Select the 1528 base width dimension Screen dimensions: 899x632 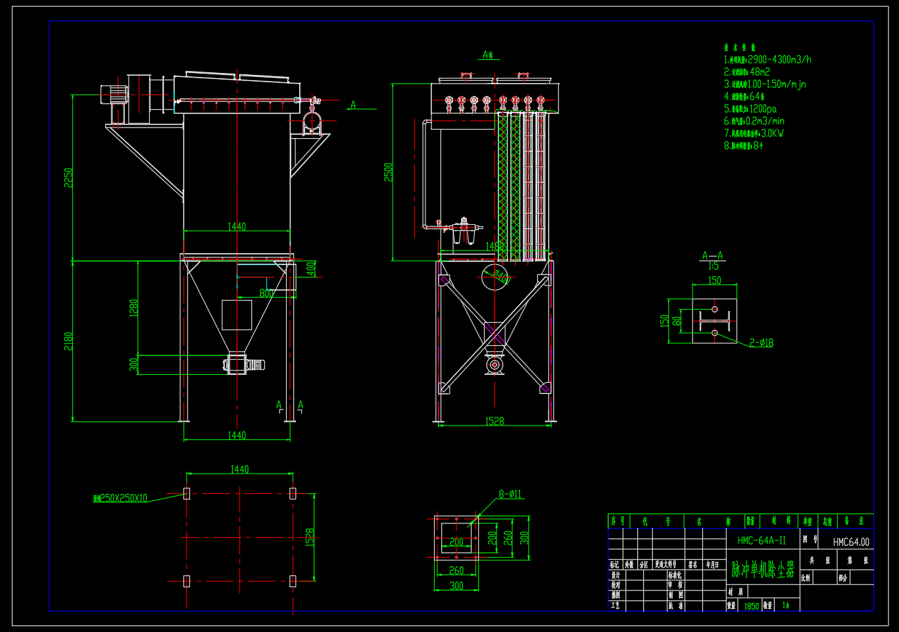pos(495,421)
